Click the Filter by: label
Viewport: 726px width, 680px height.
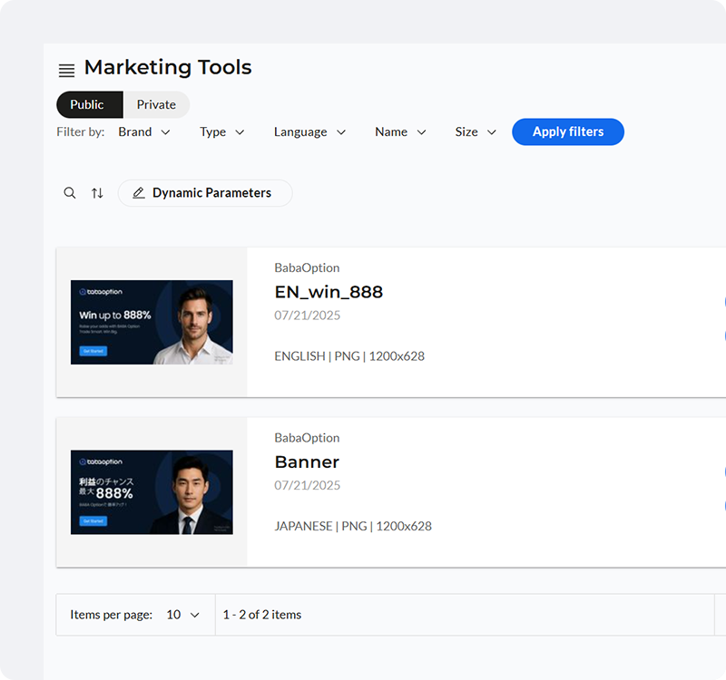(81, 131)
